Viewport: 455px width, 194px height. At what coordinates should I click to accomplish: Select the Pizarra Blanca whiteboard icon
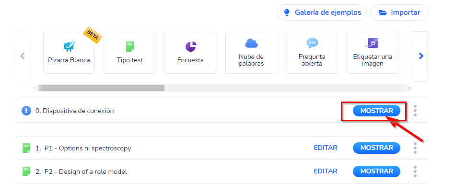[69, 46]
